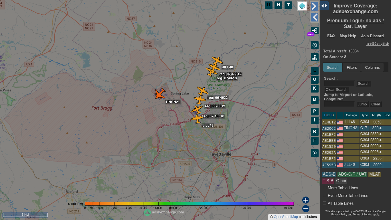Open the FAQ link
391x220 pixels.
331,36
